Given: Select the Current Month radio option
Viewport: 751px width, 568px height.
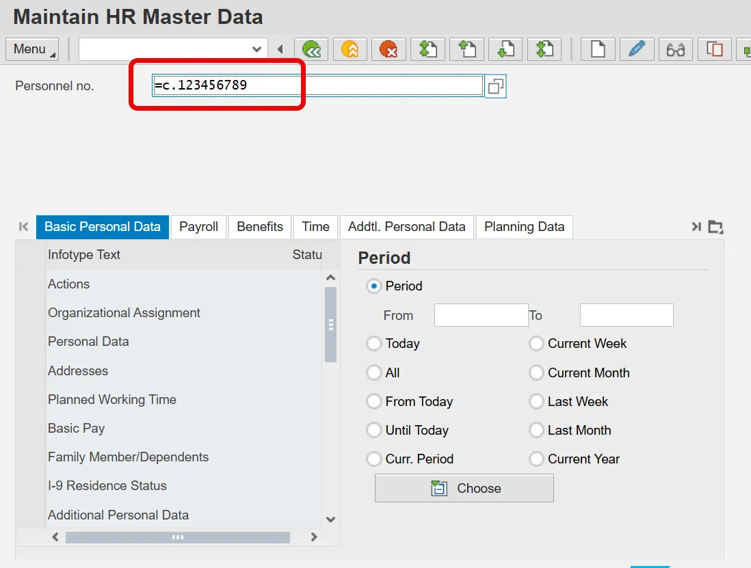Looking at the screenshot, I should point(536,373).
